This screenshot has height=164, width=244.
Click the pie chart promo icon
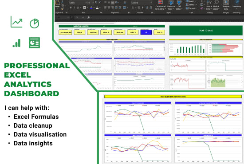pos(35,23)
